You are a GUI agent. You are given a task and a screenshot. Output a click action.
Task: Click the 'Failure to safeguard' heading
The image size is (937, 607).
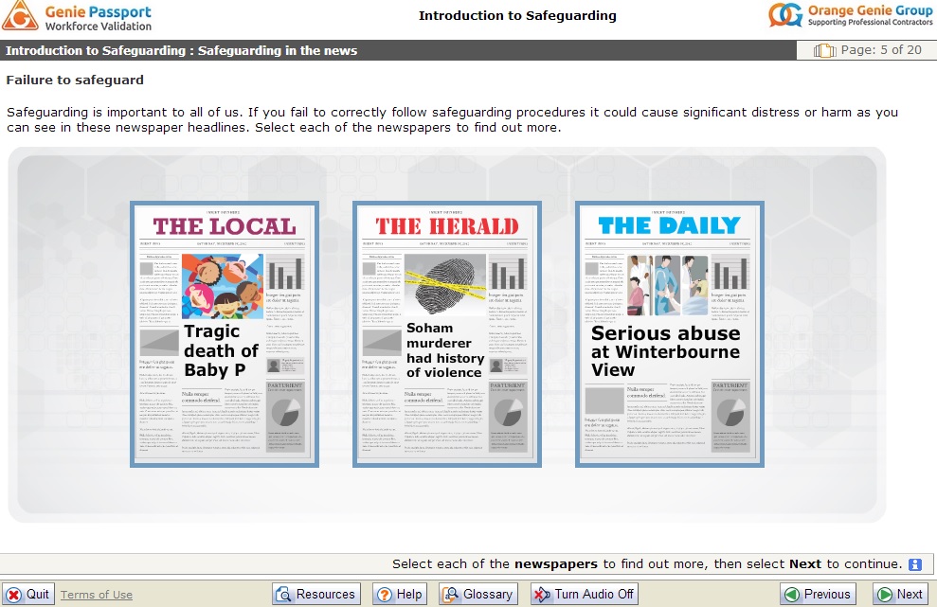tap(75, 80)
